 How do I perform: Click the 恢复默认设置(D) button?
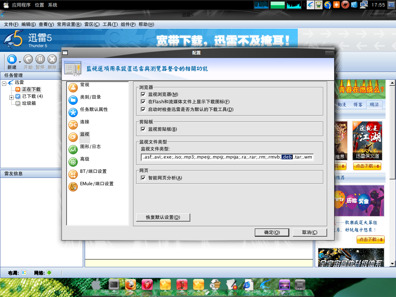[x=163, y=217]
